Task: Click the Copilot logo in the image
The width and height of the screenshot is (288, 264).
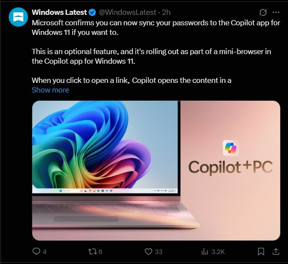Action: [x=230, y=148]
